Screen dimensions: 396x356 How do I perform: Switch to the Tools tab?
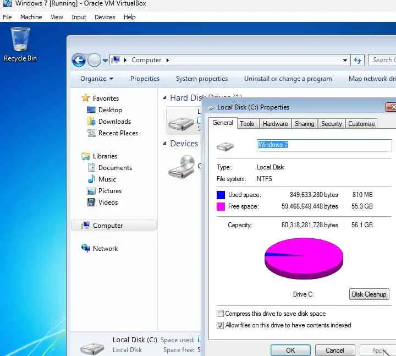[x=247, y=124]
